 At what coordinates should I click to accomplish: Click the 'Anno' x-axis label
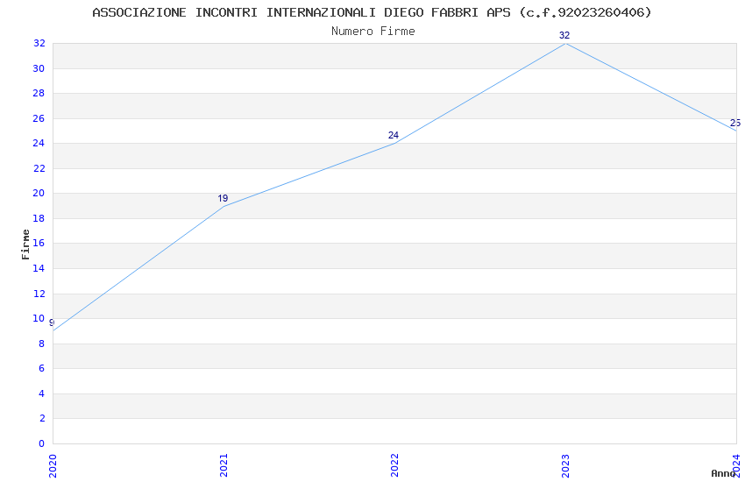click(723, 473)
